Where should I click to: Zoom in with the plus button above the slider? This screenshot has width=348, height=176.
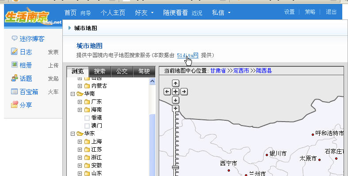point(176,108)
